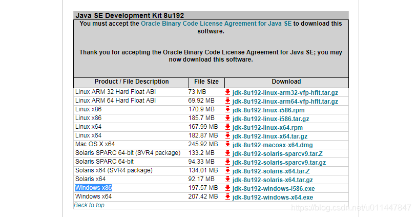
Task: Click download arrow icon beside jdk-8u192-solaris-x64.tar.gz
Action: [x=227, y=180]
